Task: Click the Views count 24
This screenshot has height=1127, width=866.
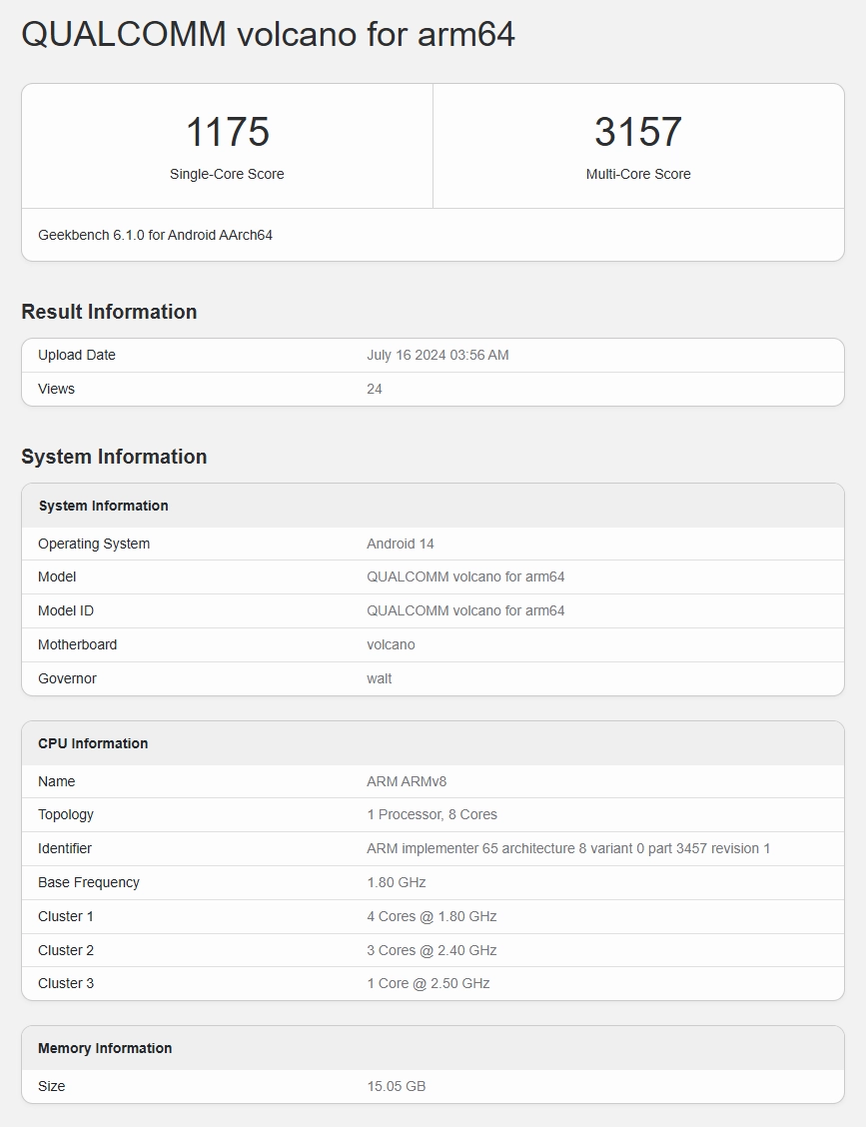Action: 375,389
